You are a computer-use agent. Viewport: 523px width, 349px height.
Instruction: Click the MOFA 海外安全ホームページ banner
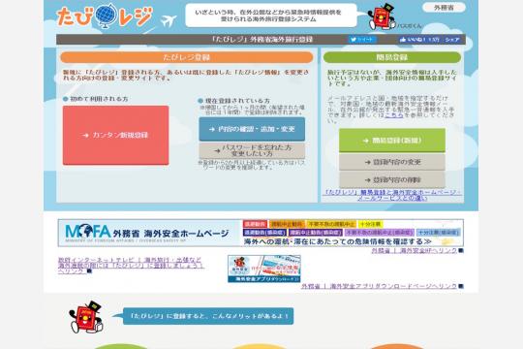261,233
